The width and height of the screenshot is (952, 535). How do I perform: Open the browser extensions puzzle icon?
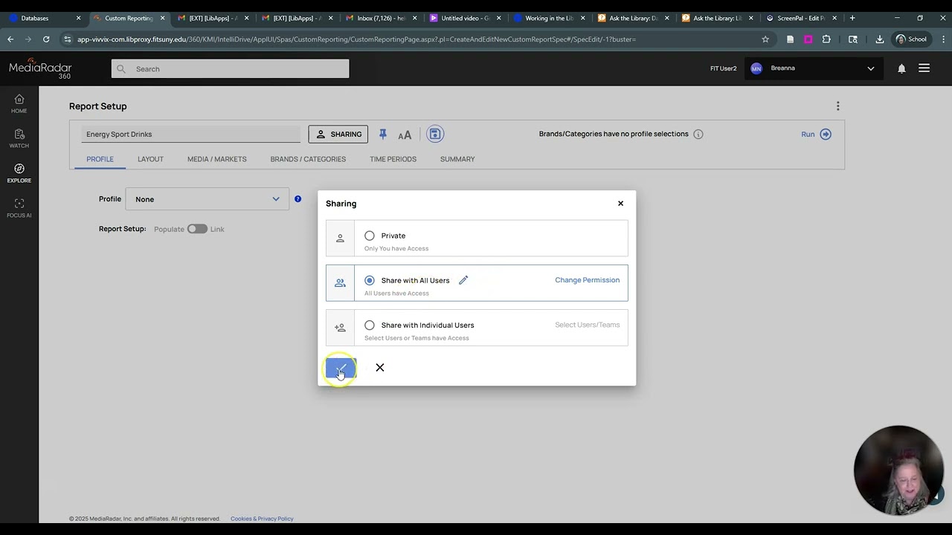pyautogui.click(x=826, y=39)
